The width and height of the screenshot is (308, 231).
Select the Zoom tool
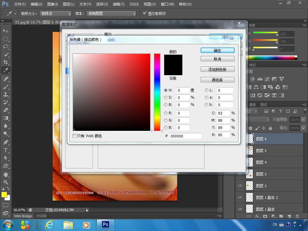(x=5, y=182)
